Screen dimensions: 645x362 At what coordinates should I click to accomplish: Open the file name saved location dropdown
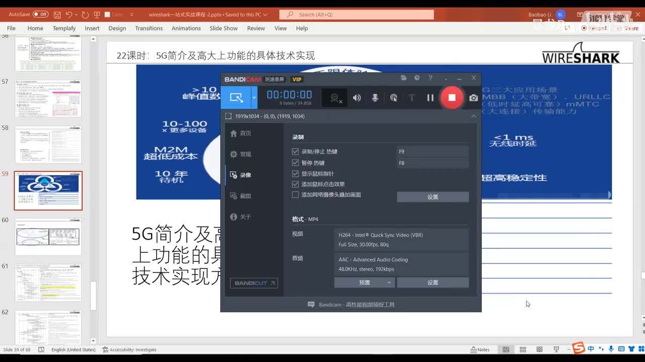point(266,15)
